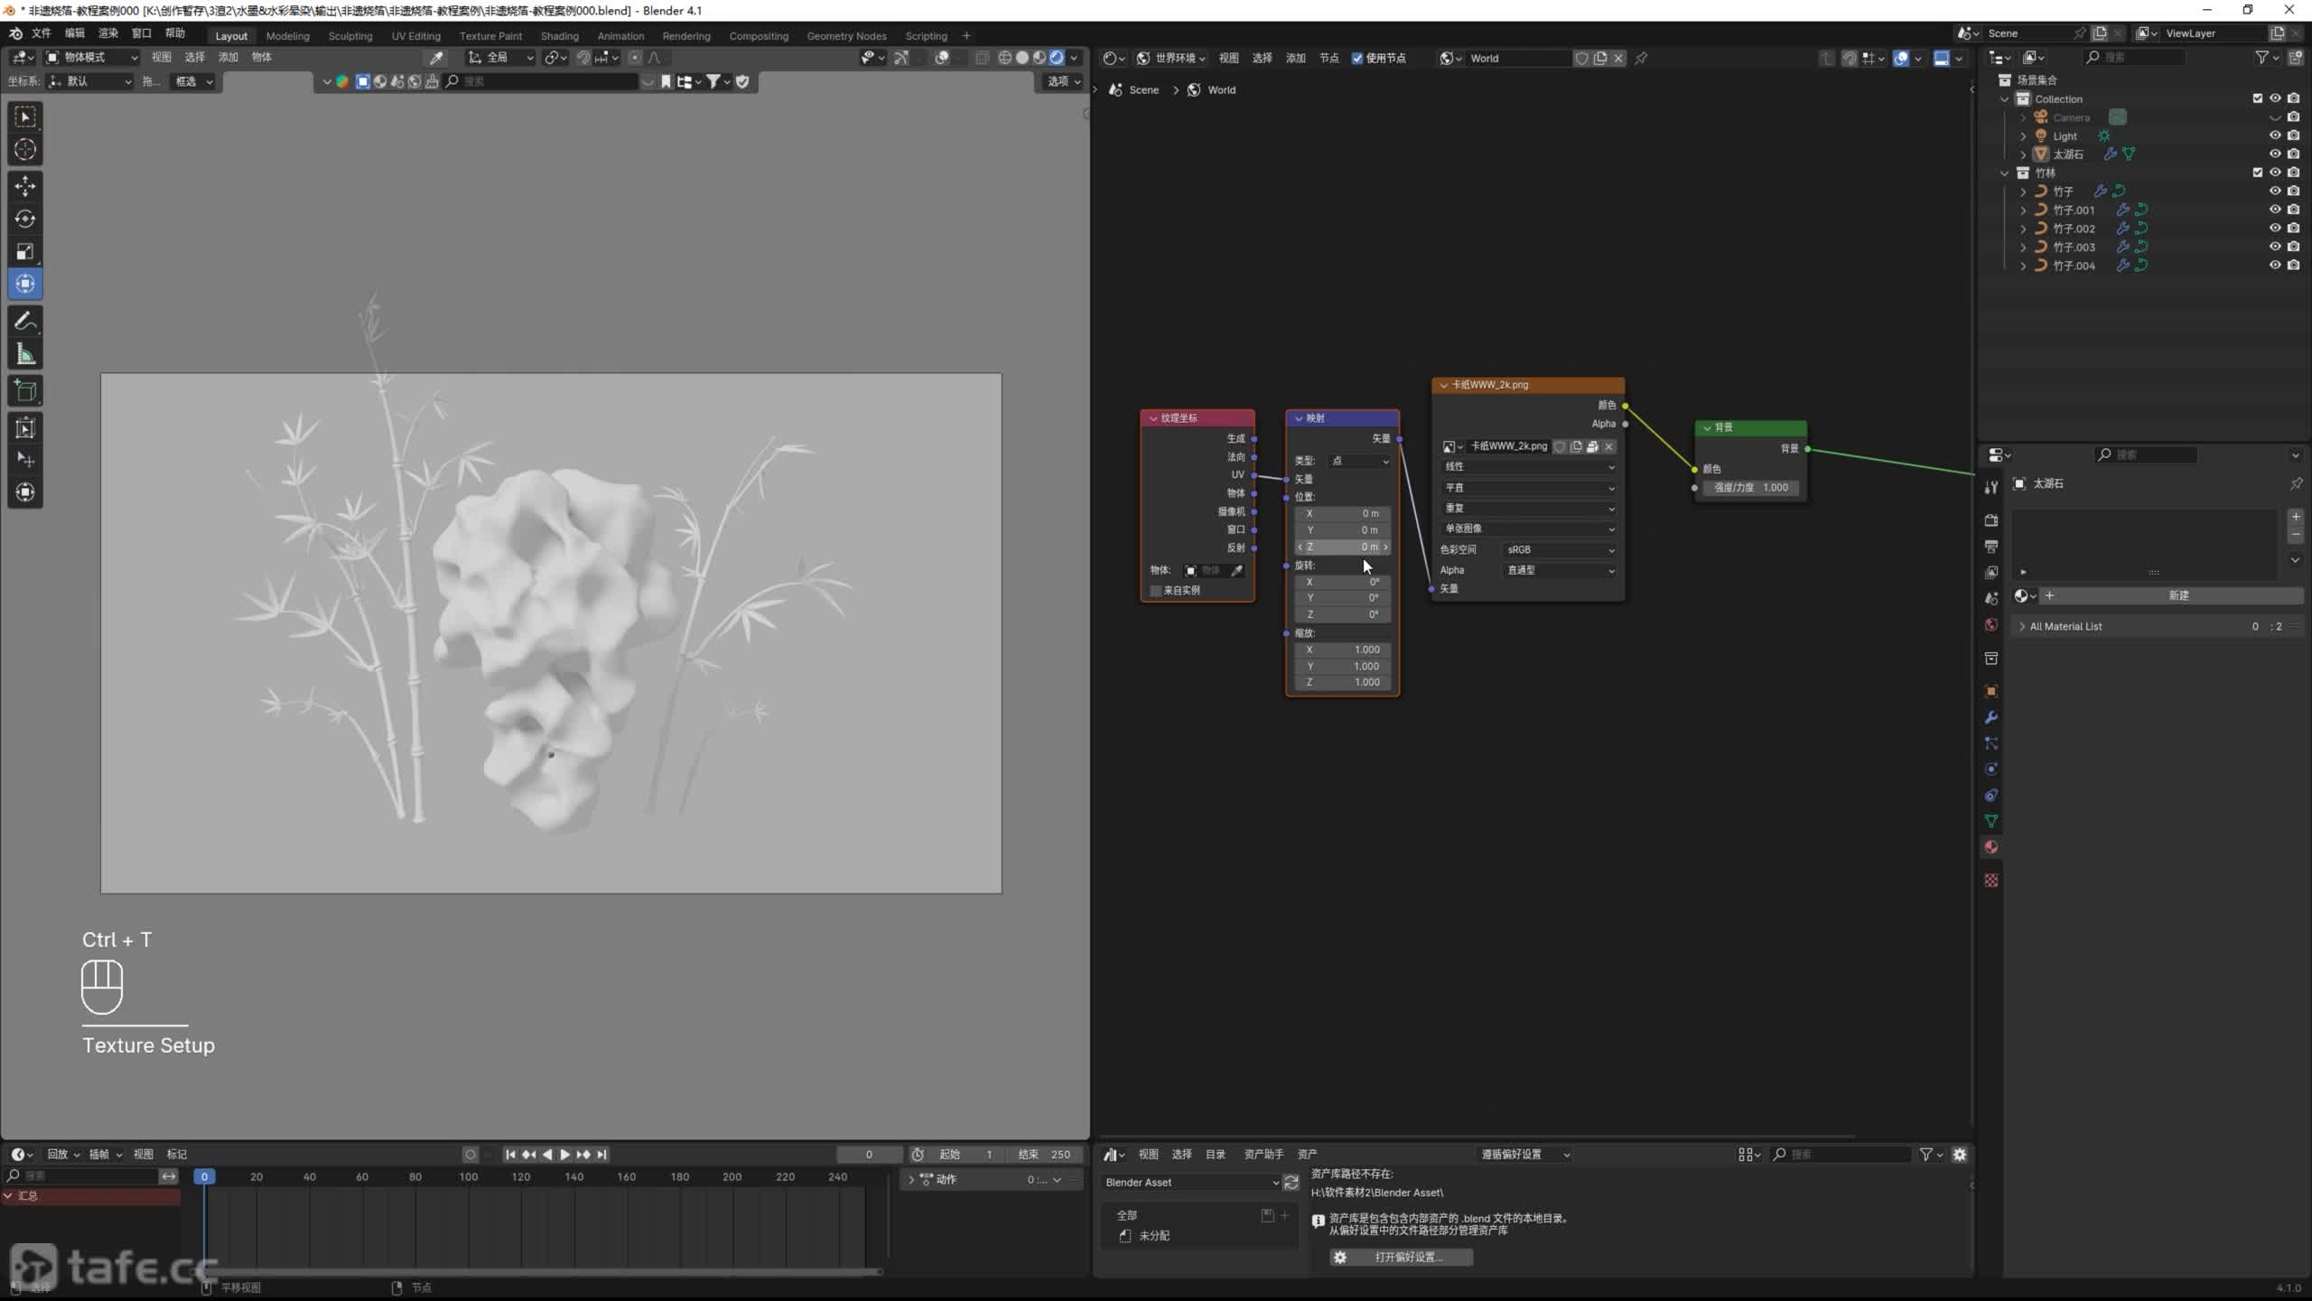The width and height of the screenshot is (2312, 1301).
Task: Toggle the 使用节点 checkbox
Action: point(1356,59)
